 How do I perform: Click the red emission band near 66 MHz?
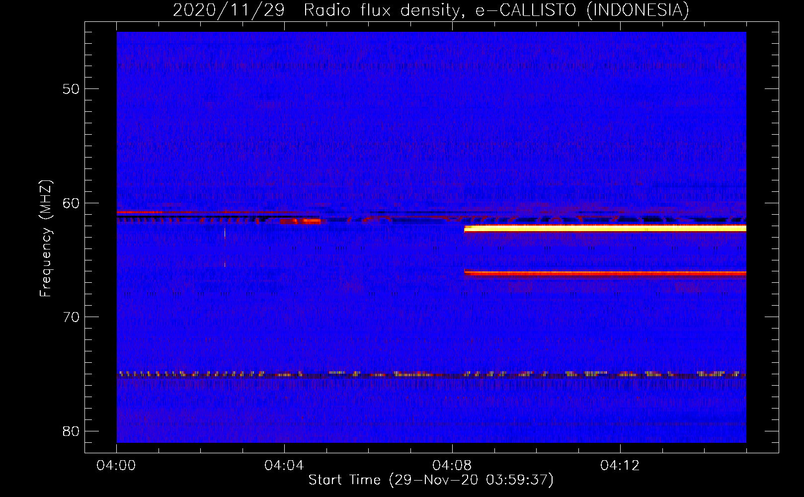[x=605, y=273]
